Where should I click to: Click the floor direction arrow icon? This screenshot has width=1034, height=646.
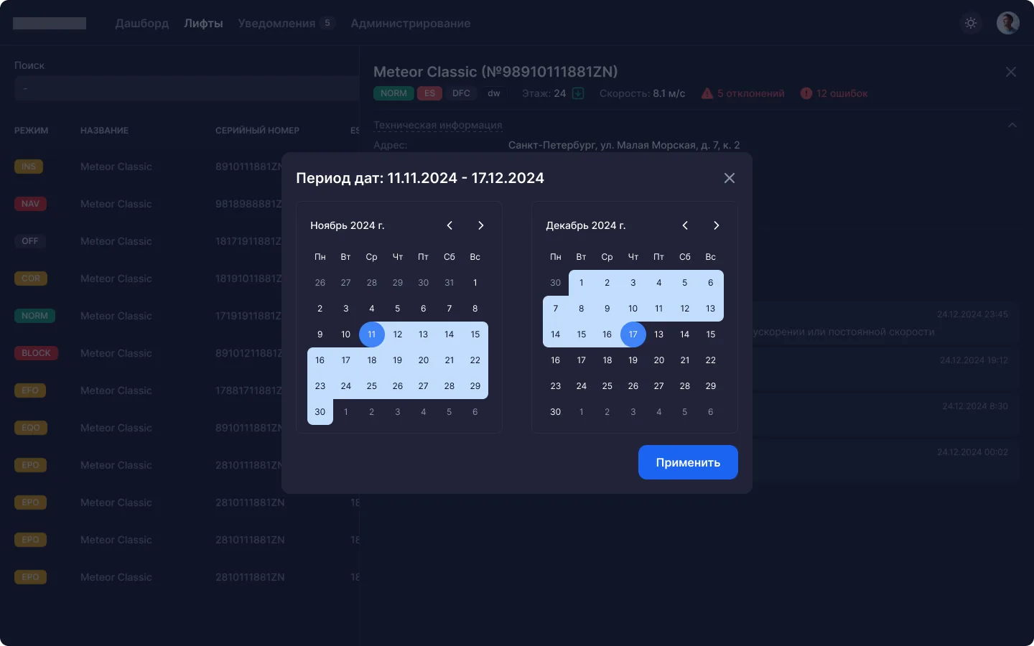(x=578, y=93)
